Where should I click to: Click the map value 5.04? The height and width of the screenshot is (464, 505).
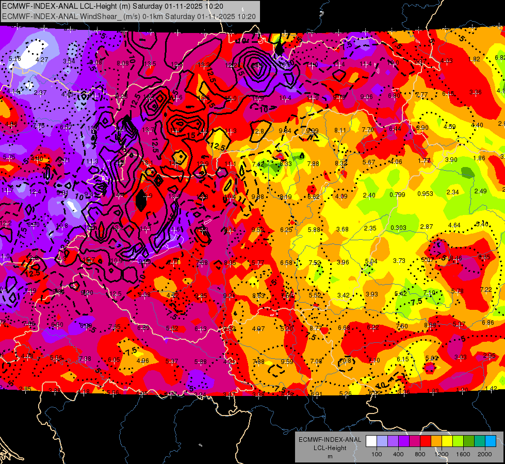371,261
